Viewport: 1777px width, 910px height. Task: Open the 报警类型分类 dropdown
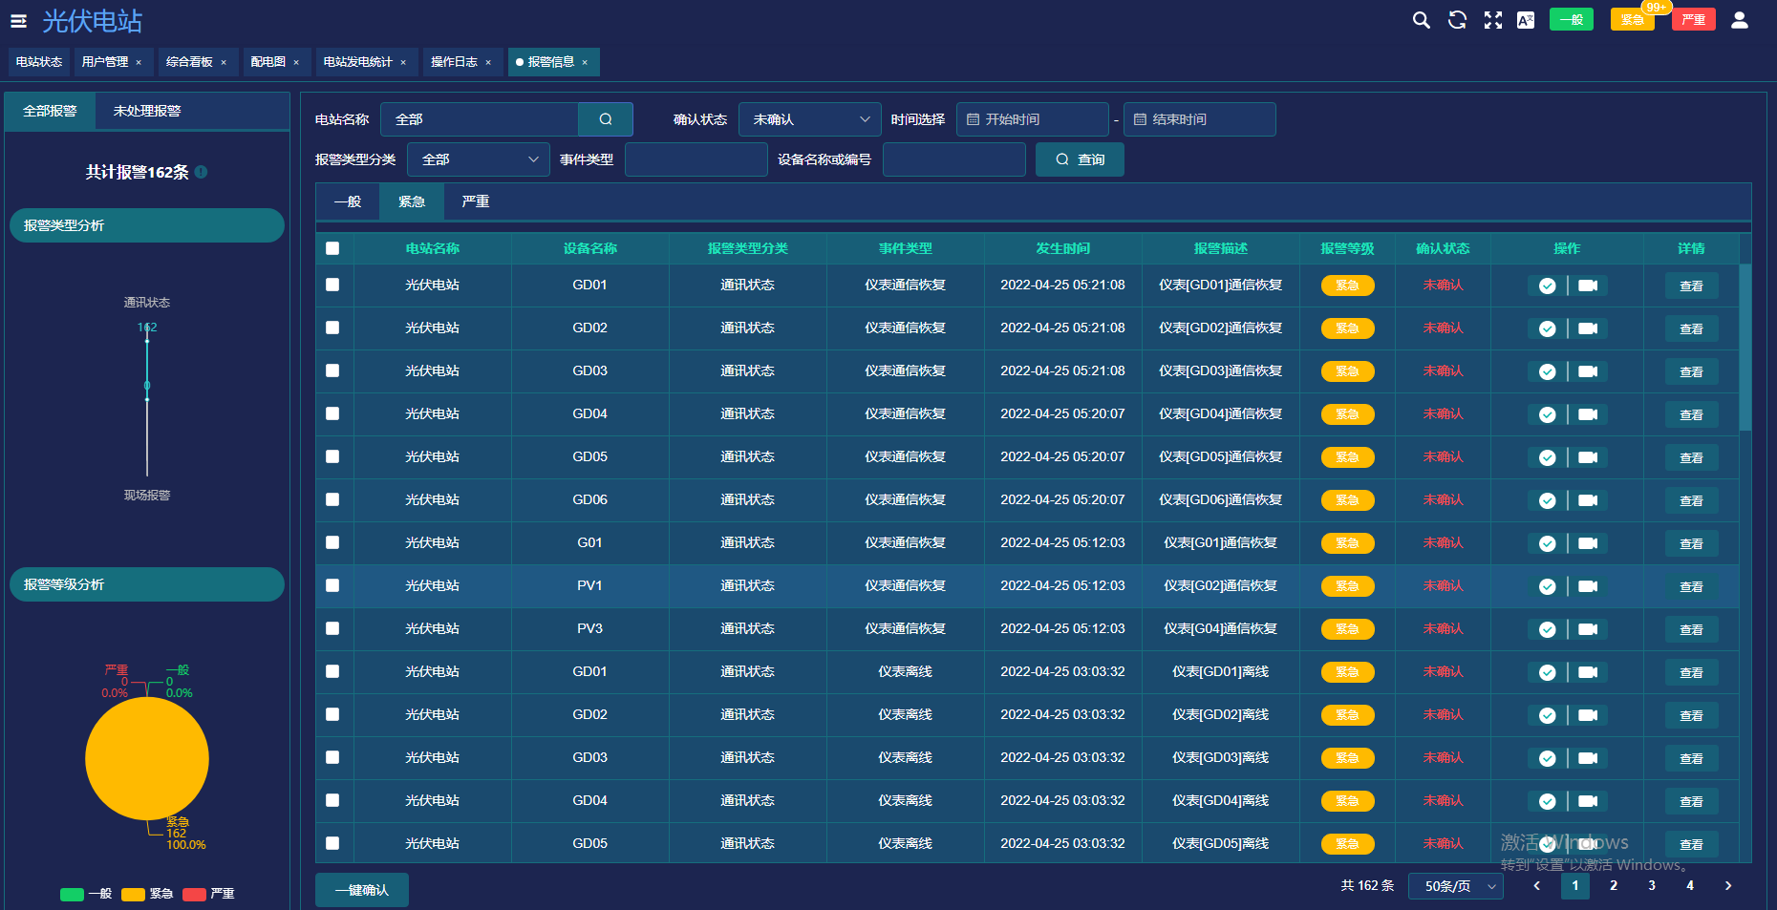(x=479, y=159)
